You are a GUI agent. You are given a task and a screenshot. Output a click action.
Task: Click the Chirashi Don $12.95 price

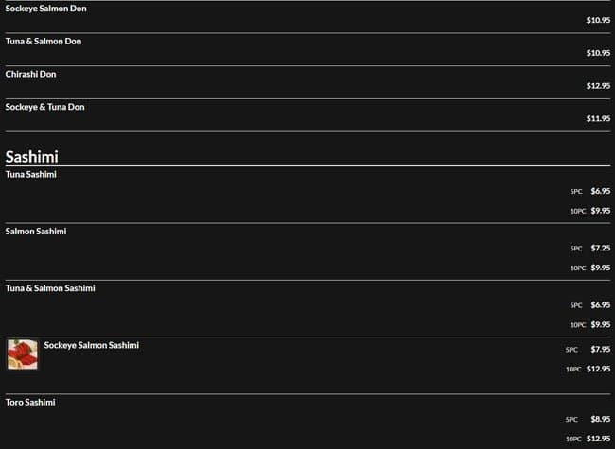pos(598,86)
